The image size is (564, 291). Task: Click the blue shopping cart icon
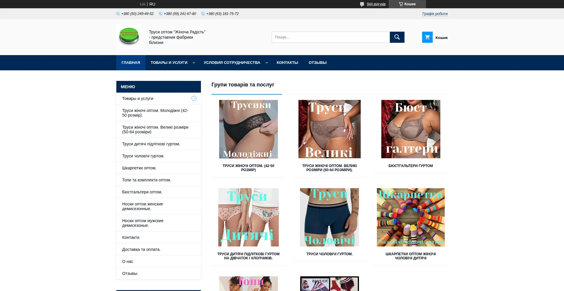point(427,37)
